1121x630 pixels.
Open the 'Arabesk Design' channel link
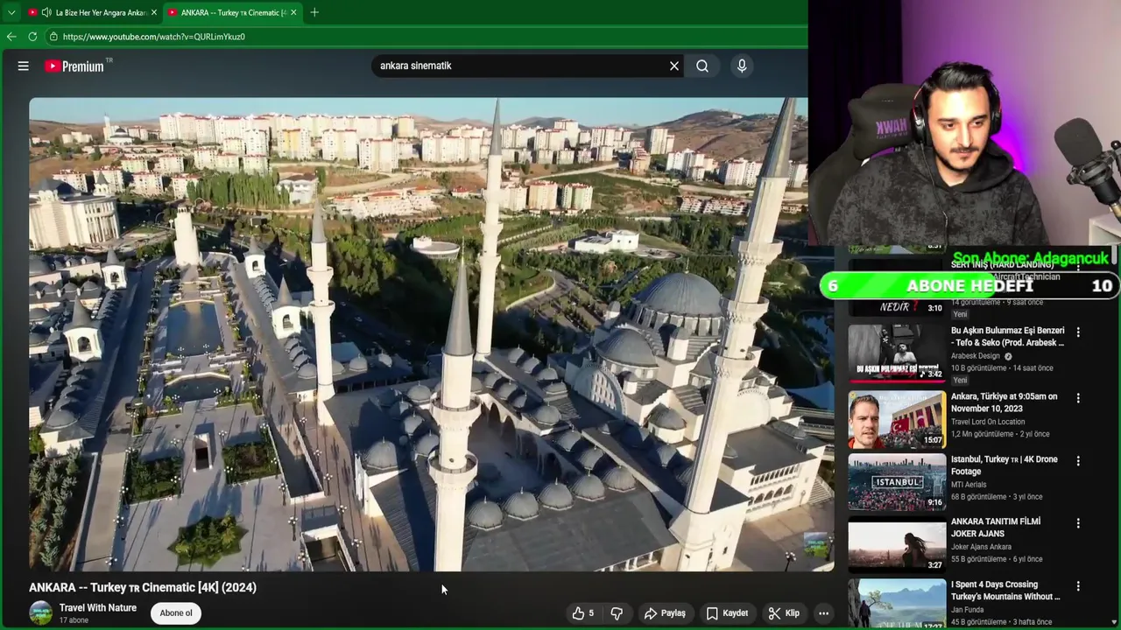coord(976,356)
